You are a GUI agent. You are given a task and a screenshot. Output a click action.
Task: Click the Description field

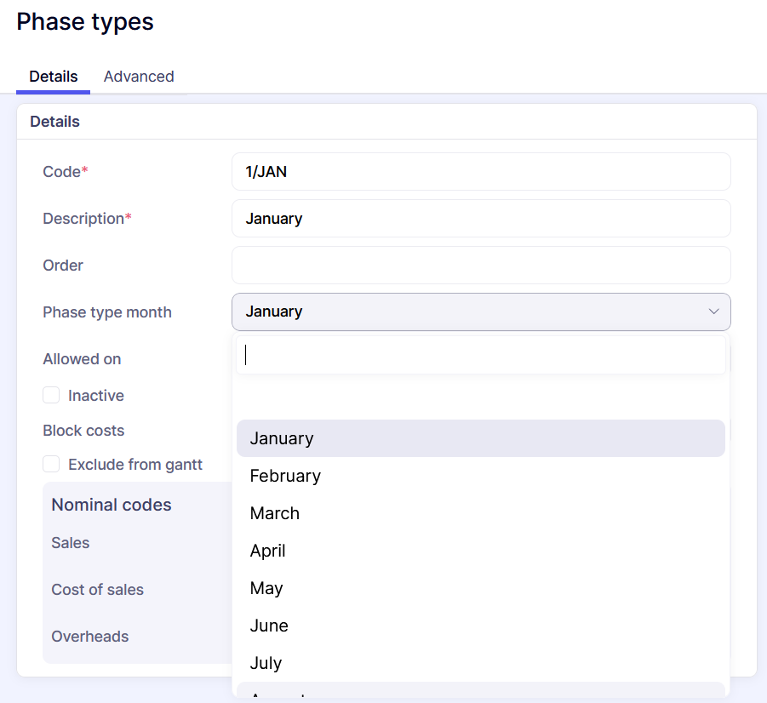pos(480,219)
